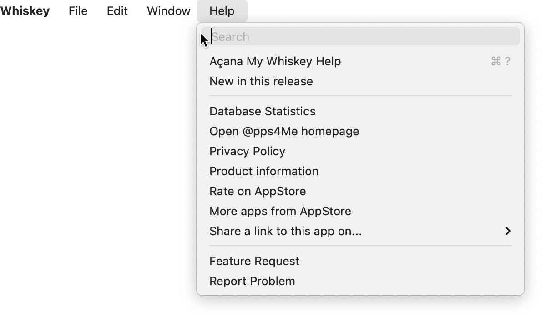Viewport: 546px width, 336px height.
Task: Close the Help menu in menu bar
Action: pyautogui.click(x=222, y=11)
